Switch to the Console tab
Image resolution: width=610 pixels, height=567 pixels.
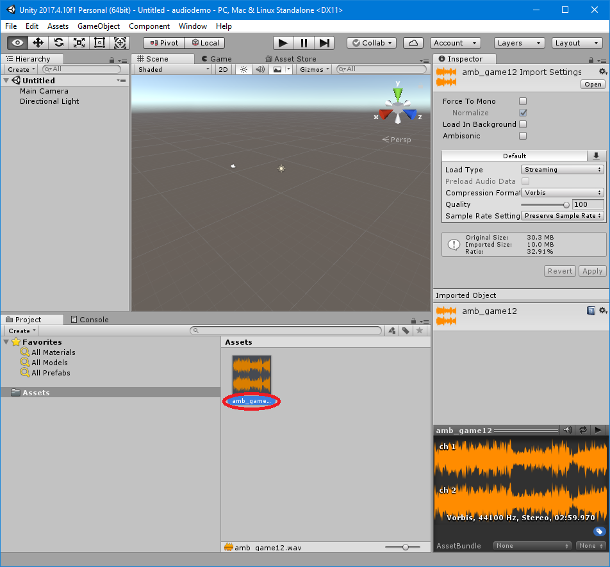click(90, 319)
